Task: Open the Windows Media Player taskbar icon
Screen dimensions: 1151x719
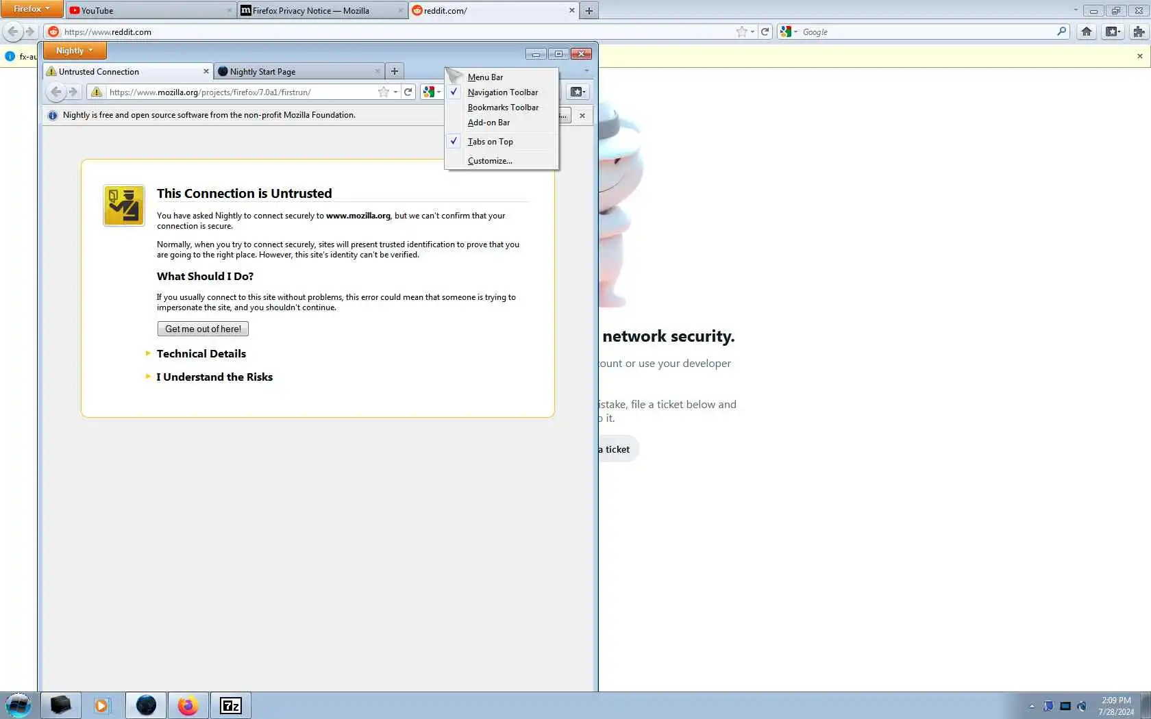Action: (x=101, y=705)
